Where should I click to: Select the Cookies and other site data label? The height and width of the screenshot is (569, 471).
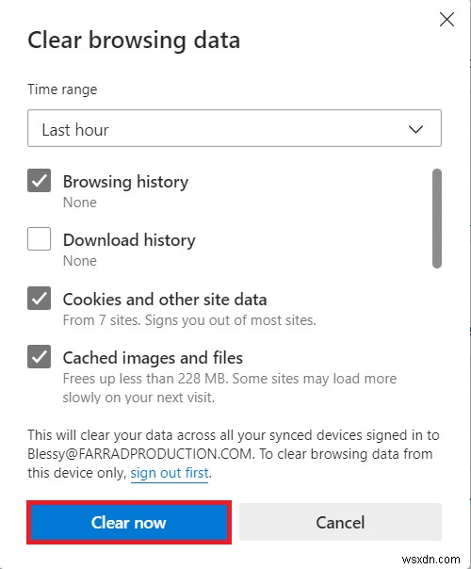pyautogui.click(x=165, y=300)
